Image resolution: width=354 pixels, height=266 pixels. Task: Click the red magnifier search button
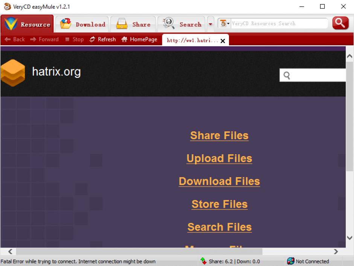340,23
